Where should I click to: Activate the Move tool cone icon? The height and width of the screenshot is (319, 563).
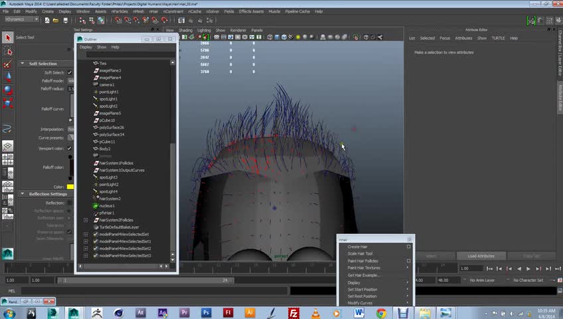[x=8, y=77]
